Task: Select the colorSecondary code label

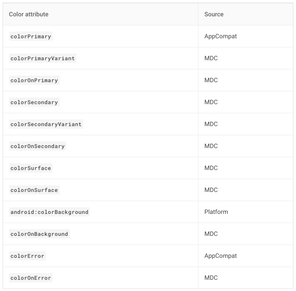Action: (34, 102)
